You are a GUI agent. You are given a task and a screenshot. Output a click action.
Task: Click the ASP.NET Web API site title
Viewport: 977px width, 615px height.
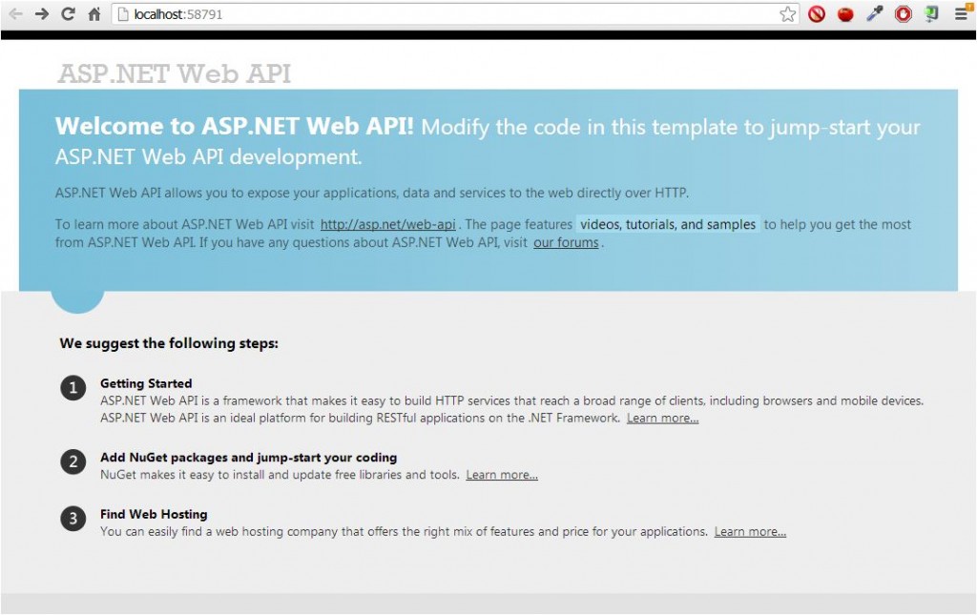click(175, 73)
